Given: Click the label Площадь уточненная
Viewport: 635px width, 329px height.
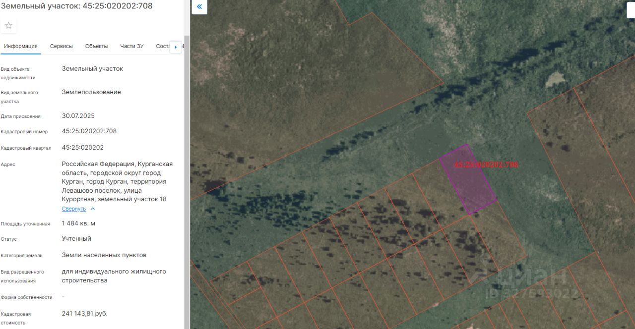Looking at the screenshot, I should point(25,224).
